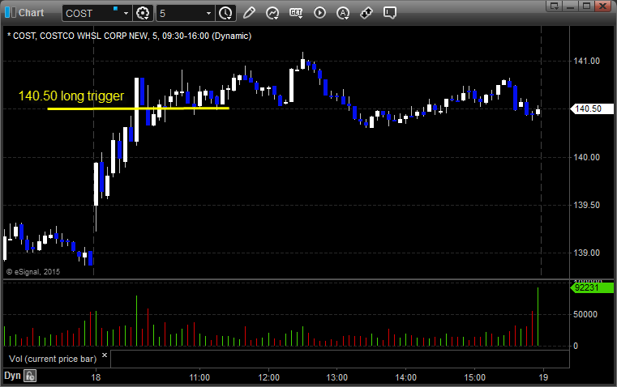Viewport: 617px width, 387px height.
Task: Click the 11:00 time axis label
Action: point(199,377)
